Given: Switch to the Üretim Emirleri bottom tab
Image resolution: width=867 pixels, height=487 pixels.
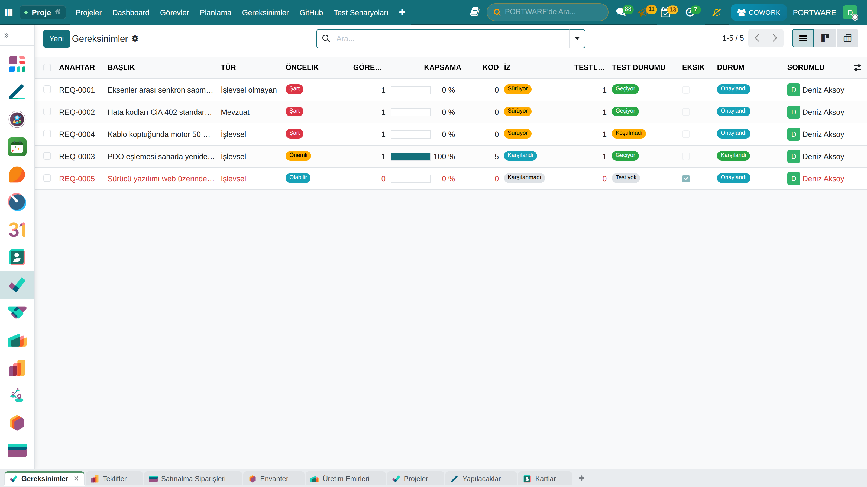Looking at the screenshot, I should point(346,479).
